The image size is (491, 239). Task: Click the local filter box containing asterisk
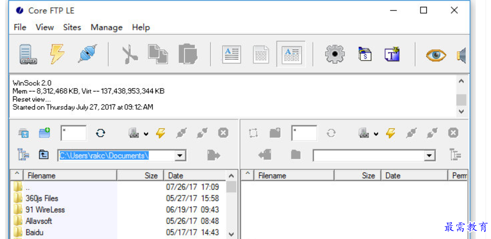(73, 133)
